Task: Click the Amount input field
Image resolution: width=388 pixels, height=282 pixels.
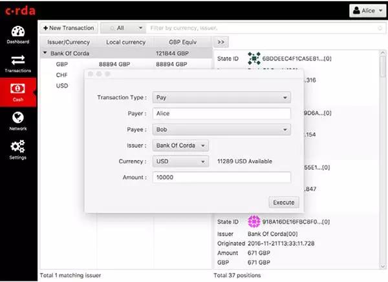Action: (x=221, y=177)
